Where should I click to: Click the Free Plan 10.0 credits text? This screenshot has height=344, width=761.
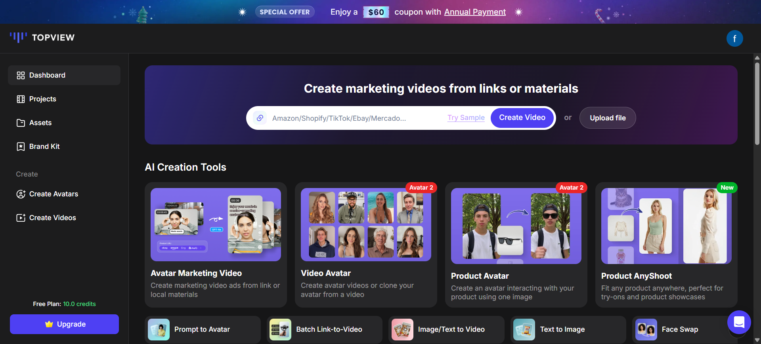click(x=64, y=304)
